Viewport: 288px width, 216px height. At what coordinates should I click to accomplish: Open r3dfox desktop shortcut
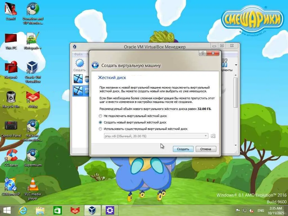[33, 99]
